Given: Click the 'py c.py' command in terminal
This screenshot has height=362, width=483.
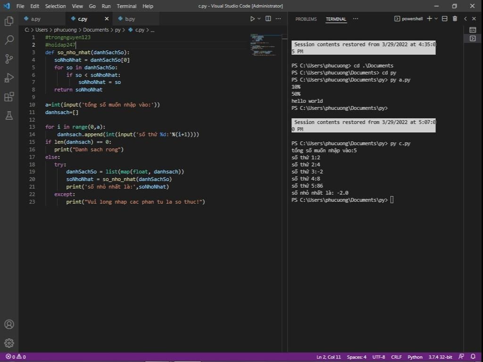Looking at the screenshot, I should pos(400,143).
